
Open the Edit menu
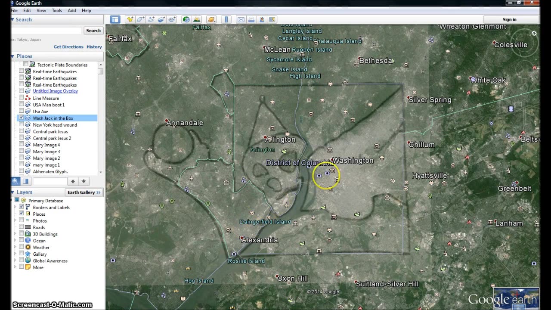click(27, 10)
